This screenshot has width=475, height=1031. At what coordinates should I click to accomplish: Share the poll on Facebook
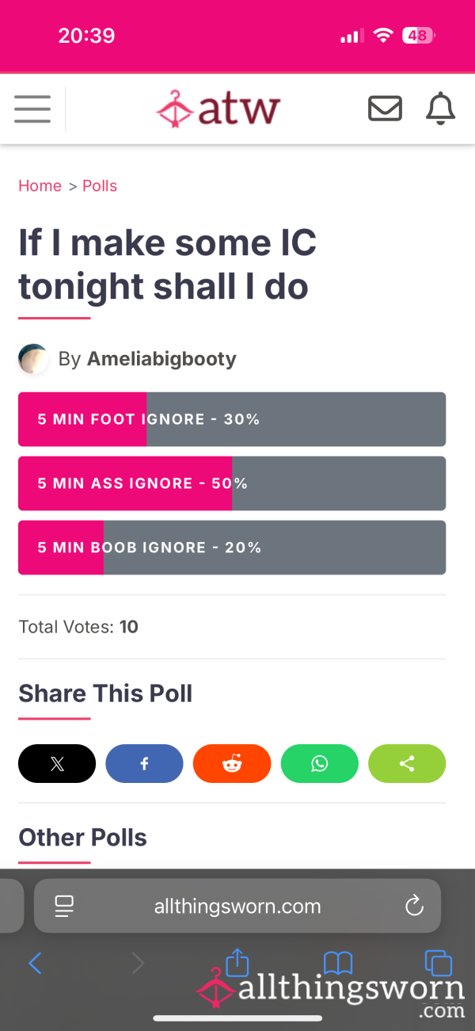pyautogui.click(x=144, y=764)
